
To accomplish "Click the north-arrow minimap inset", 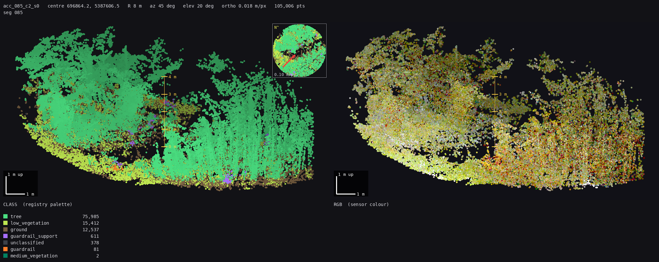I will [x=299, y=50].
